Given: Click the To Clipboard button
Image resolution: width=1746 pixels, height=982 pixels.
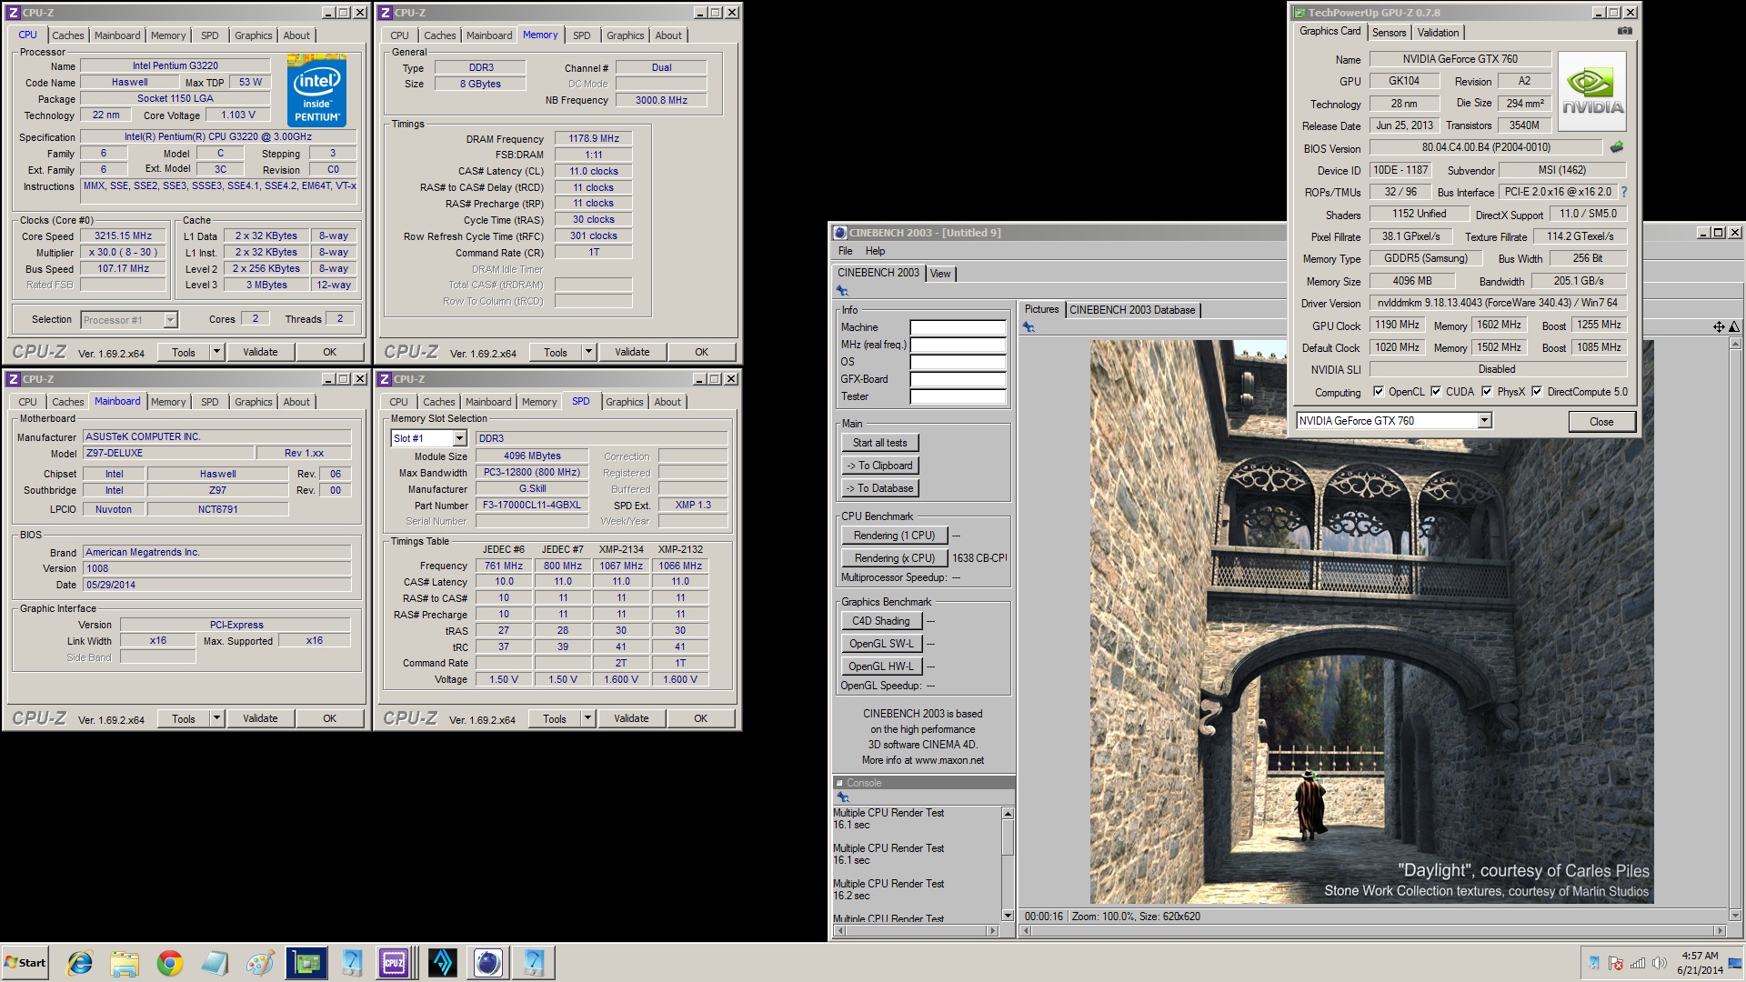Looking at the screenshot, I should tap(879, 466).
